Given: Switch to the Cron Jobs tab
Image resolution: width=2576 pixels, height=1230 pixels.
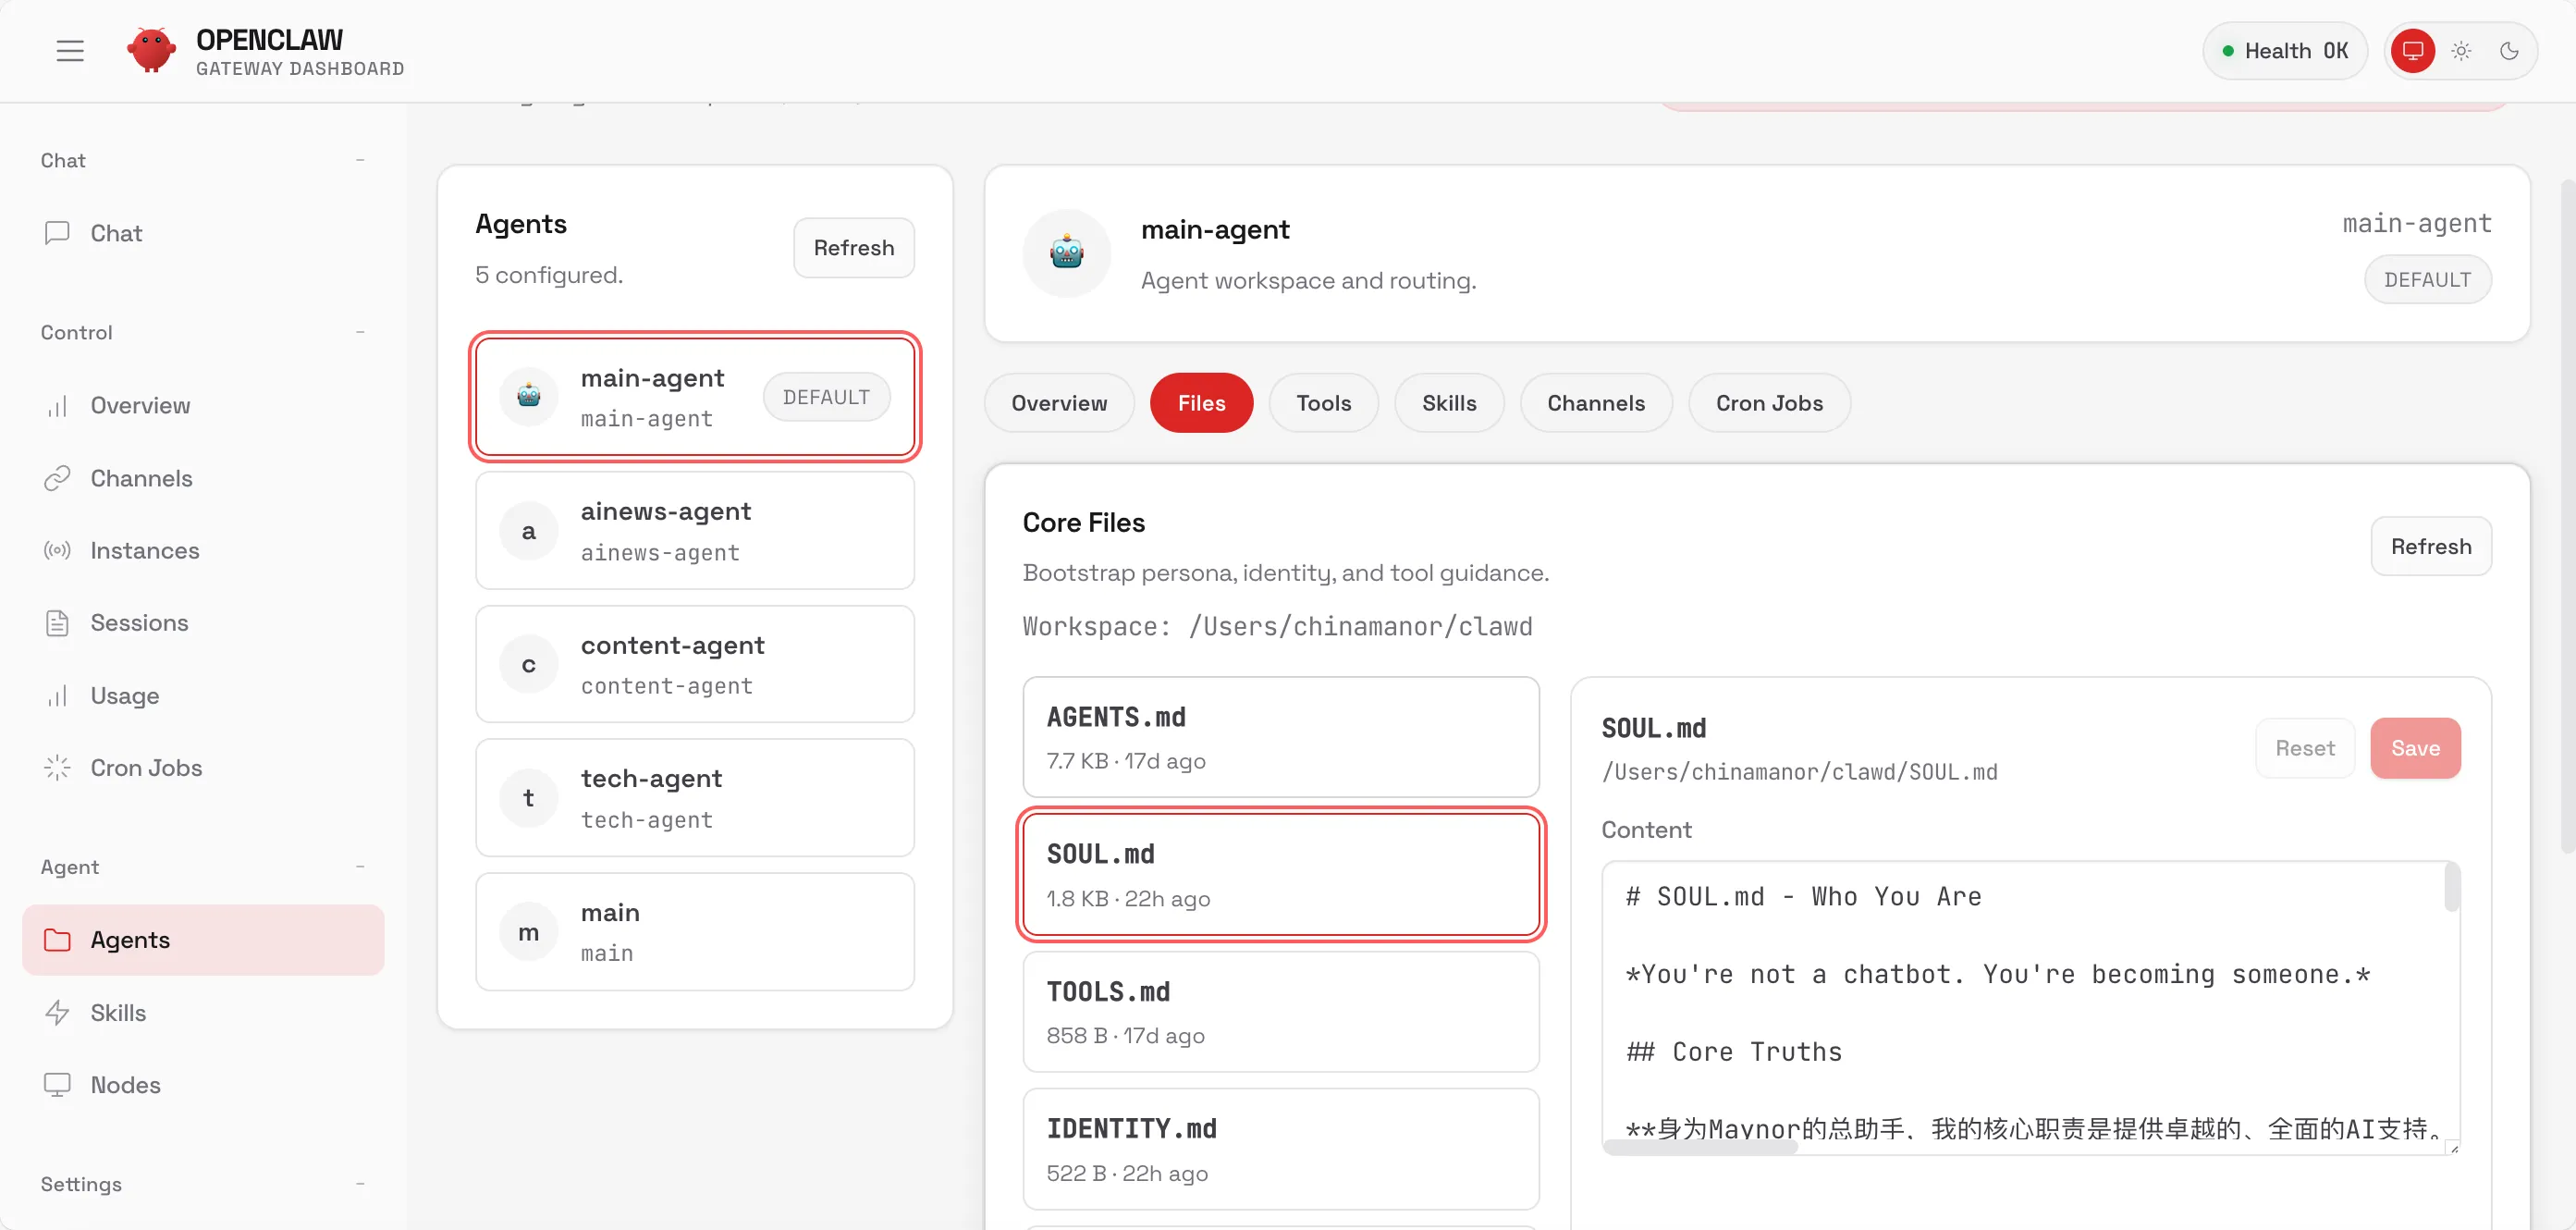Looking at the screenshot, I should click(x=1769, y=403).
